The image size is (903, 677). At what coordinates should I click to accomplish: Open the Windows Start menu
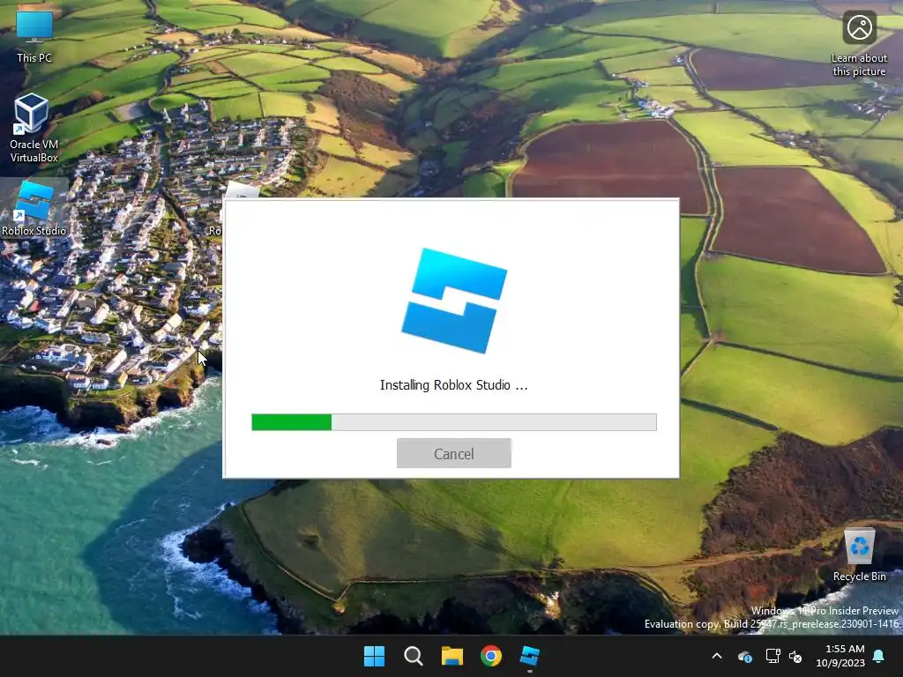click(x=374, y=656)
